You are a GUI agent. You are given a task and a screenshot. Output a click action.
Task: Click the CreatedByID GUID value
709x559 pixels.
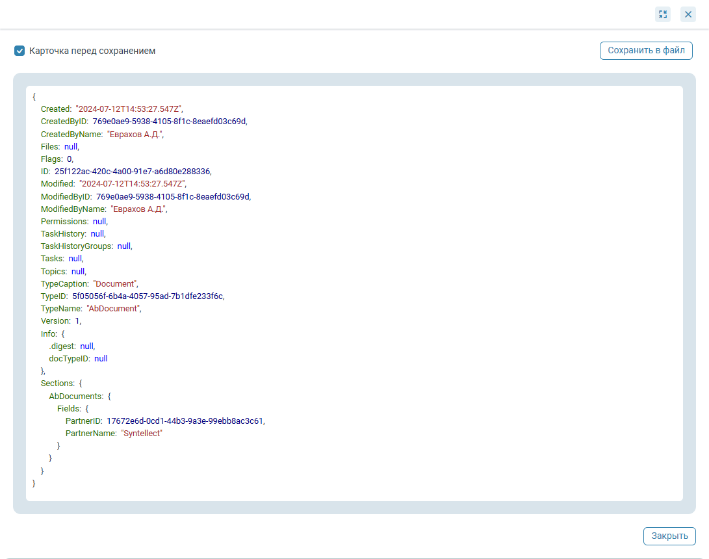pos(170,122)
